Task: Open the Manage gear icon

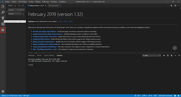Action: tap(3, 91)
